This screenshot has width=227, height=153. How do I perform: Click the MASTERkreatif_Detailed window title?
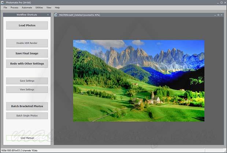[x=79, y=15]
